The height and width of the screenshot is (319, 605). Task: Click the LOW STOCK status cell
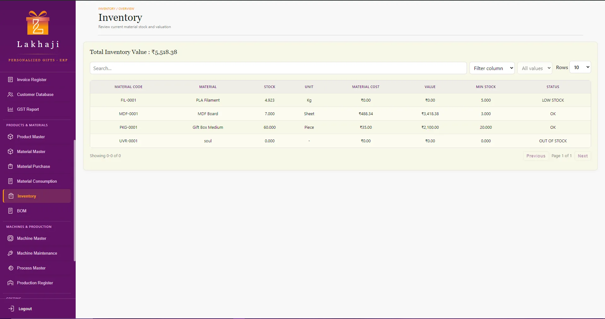click(553, 100)
